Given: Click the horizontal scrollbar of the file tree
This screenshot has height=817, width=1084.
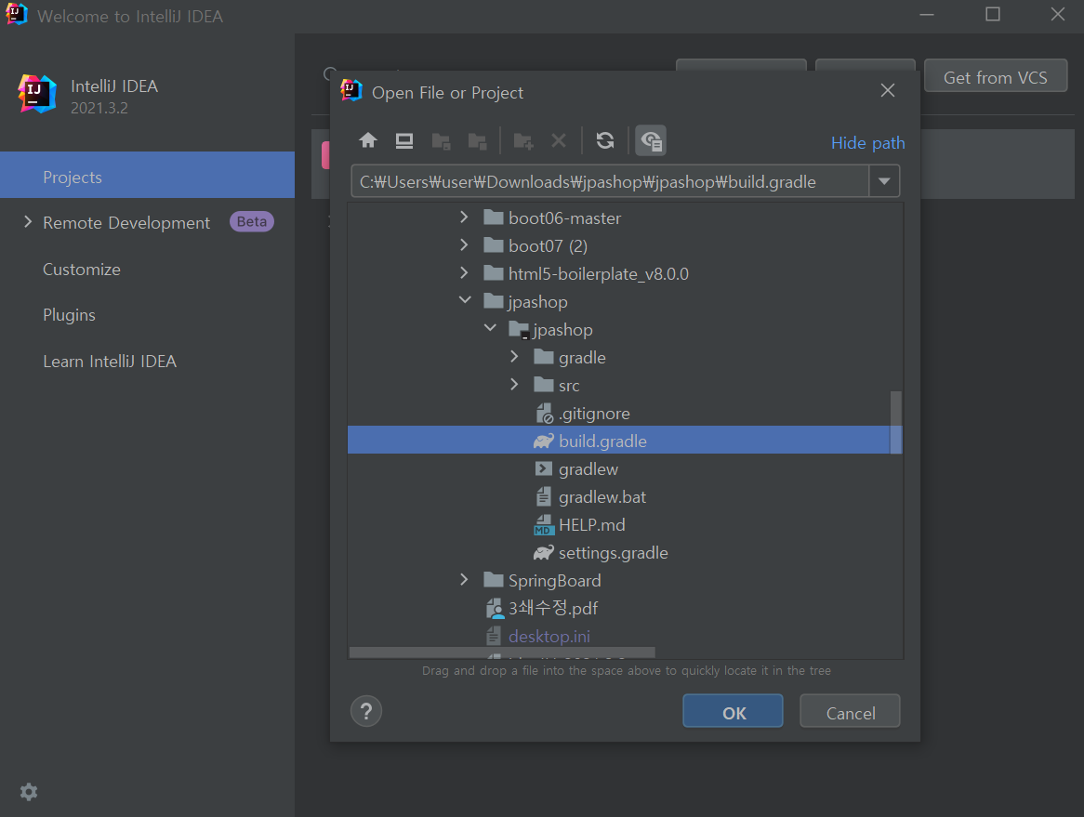Looking at the screenshot, I should [x=503, y=652].
